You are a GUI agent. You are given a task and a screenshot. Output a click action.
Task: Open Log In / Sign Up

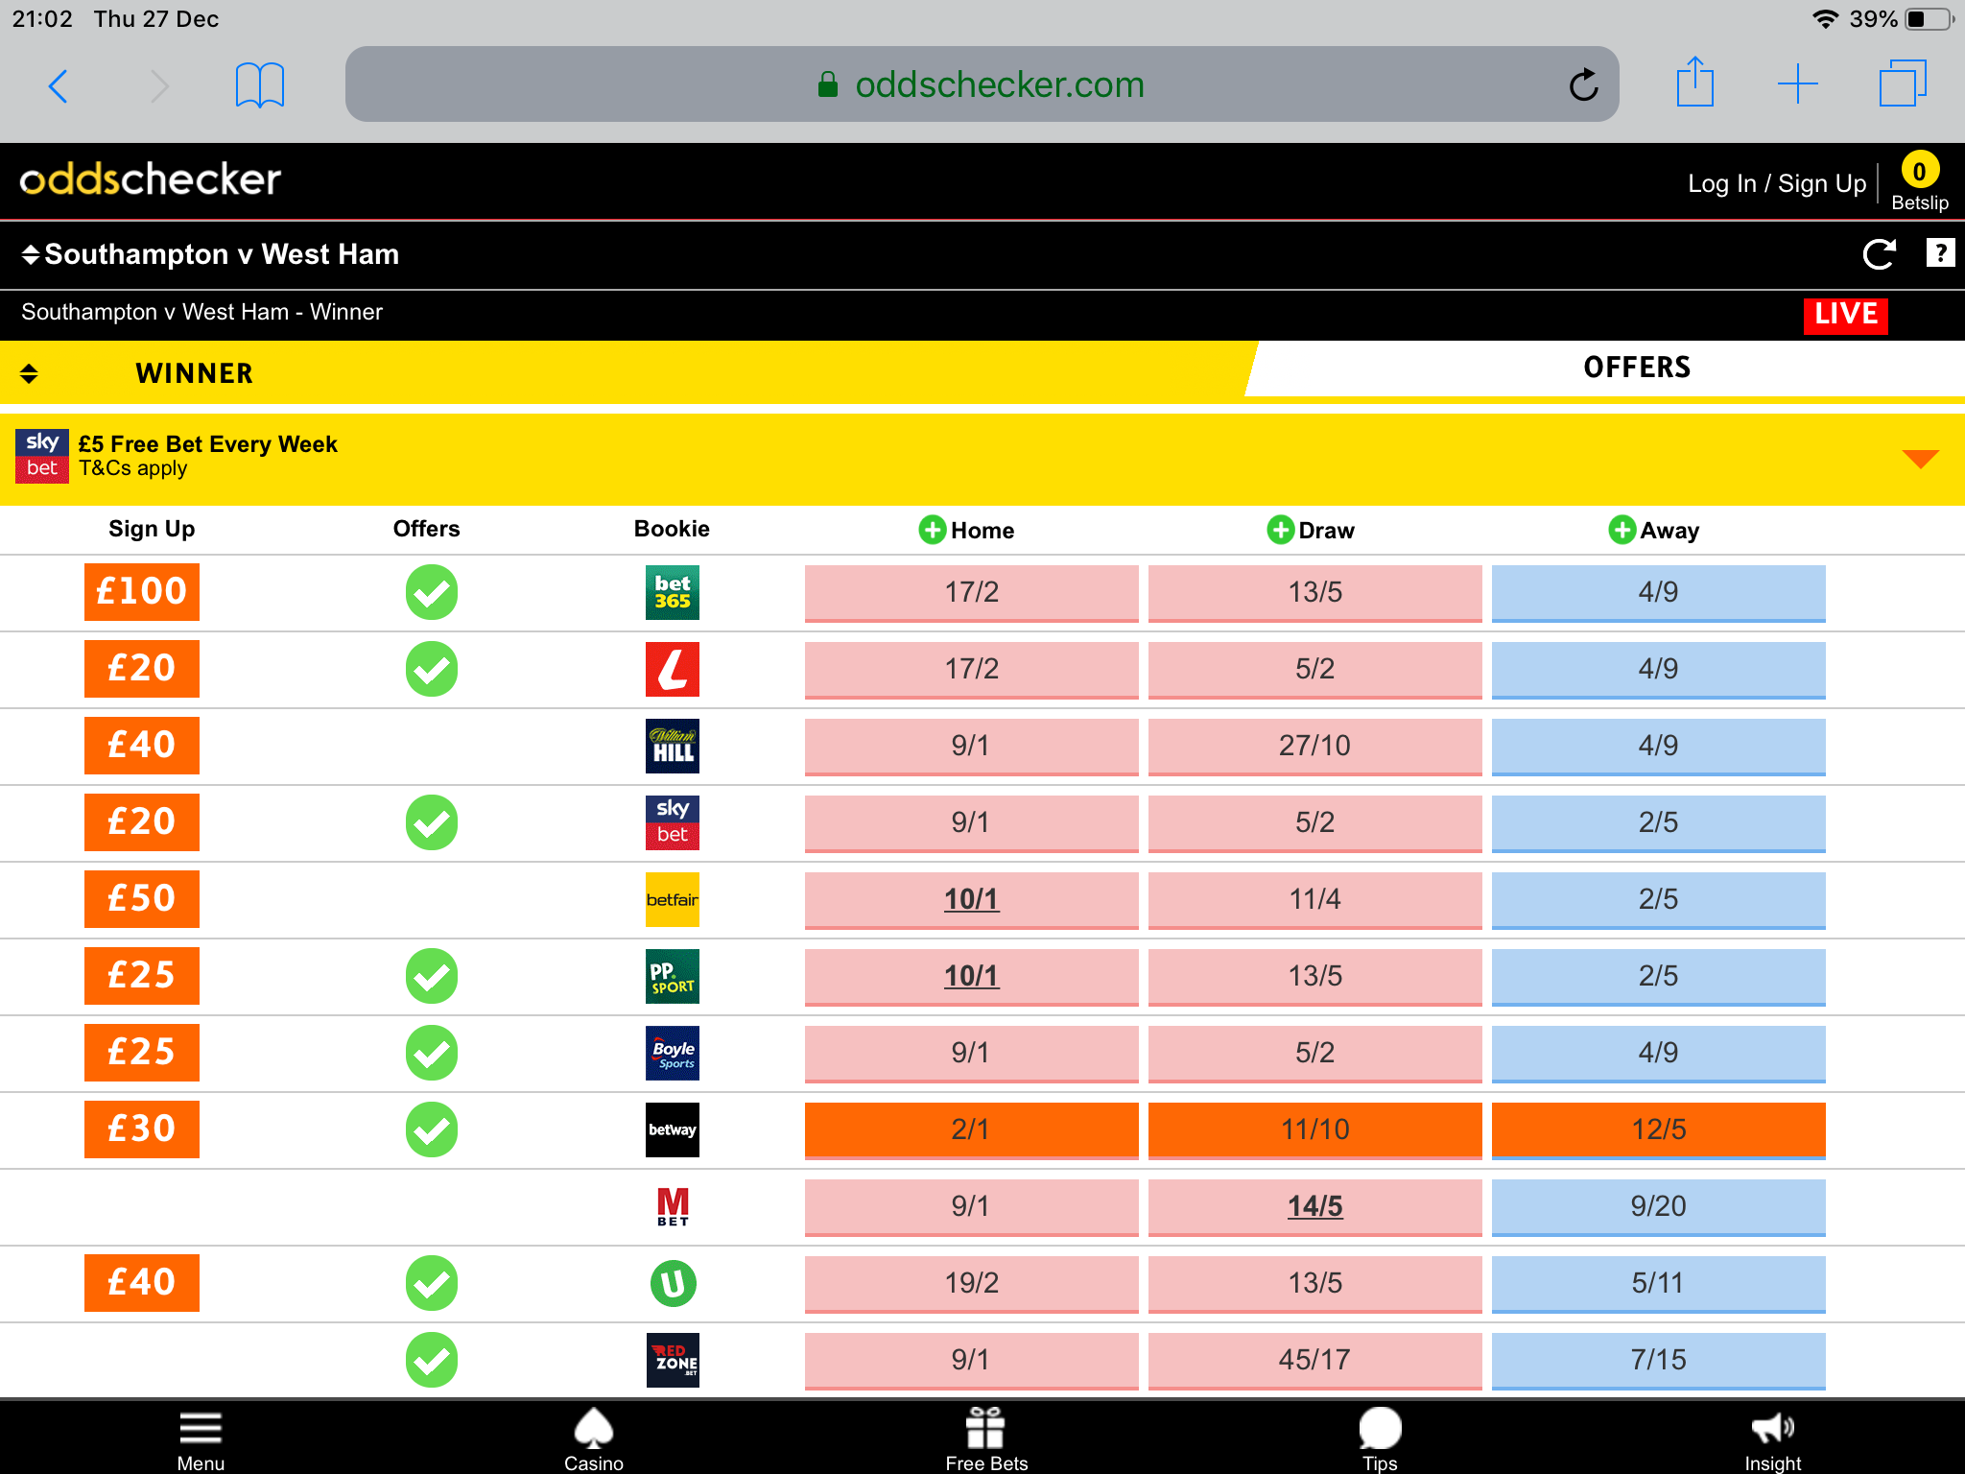[x=1777, y=183]
